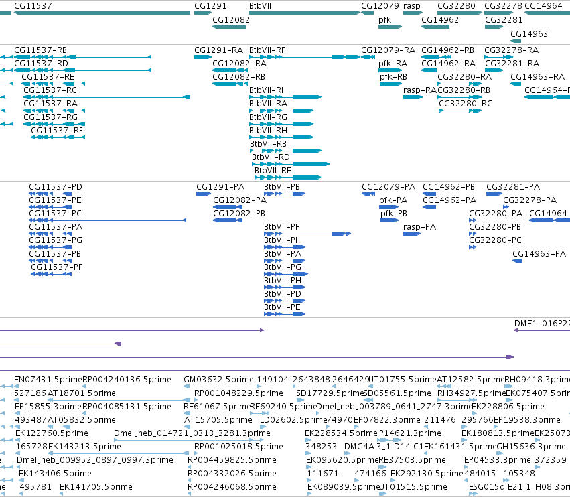Click the LD02602.5prime EST label
The height and width of the screenshot is (497, 570).
(x=294, y=420)
